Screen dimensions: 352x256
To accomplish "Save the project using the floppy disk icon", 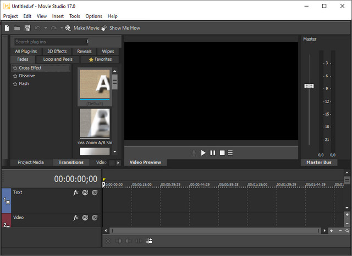I will [x=27, y=28].
